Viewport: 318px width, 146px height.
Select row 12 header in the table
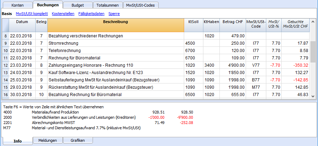[6, 65]
